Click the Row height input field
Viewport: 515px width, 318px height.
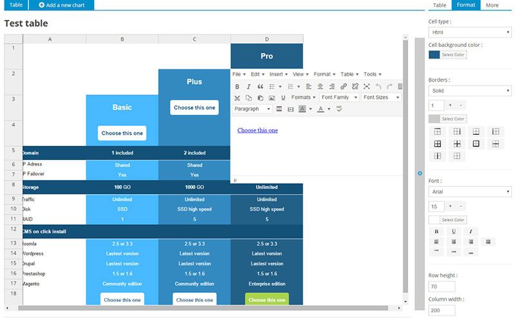pyautogui.click(x=442, y=287)
